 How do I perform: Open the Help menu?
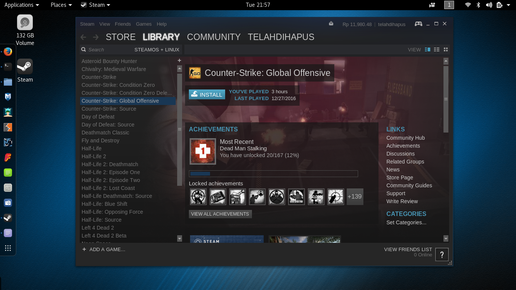coord(162,24)
